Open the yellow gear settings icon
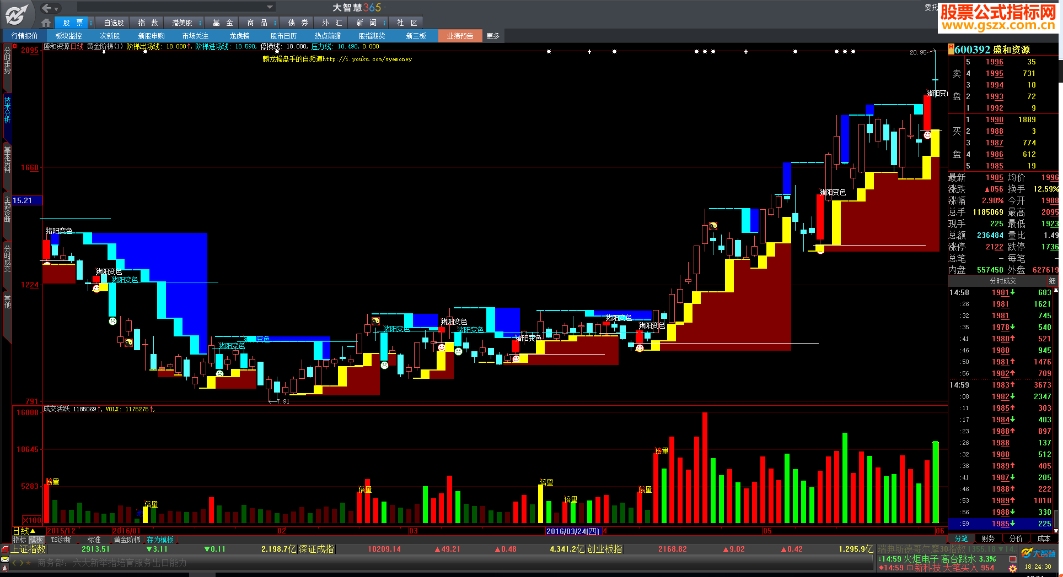Viewport: 1063px width, 577px height. click(1012, 568)
